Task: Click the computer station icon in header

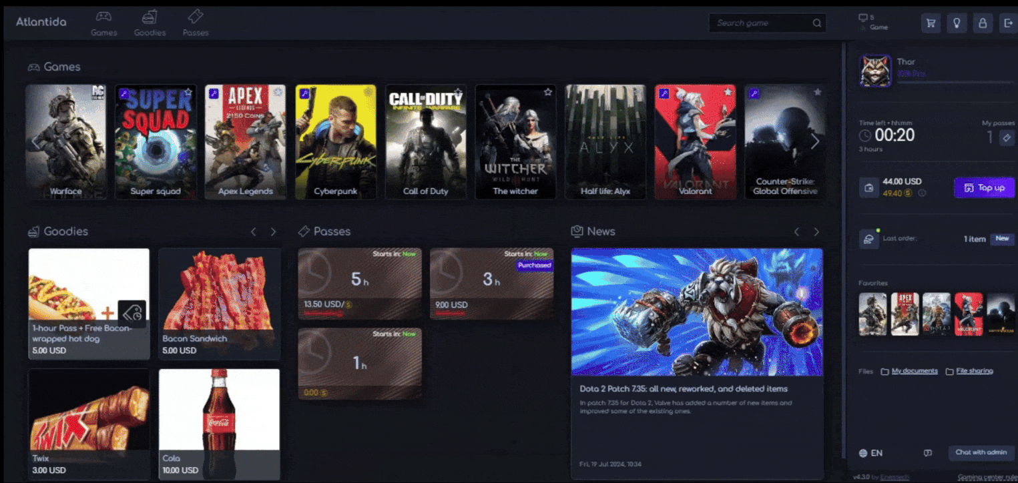Action: coord(863,17)
